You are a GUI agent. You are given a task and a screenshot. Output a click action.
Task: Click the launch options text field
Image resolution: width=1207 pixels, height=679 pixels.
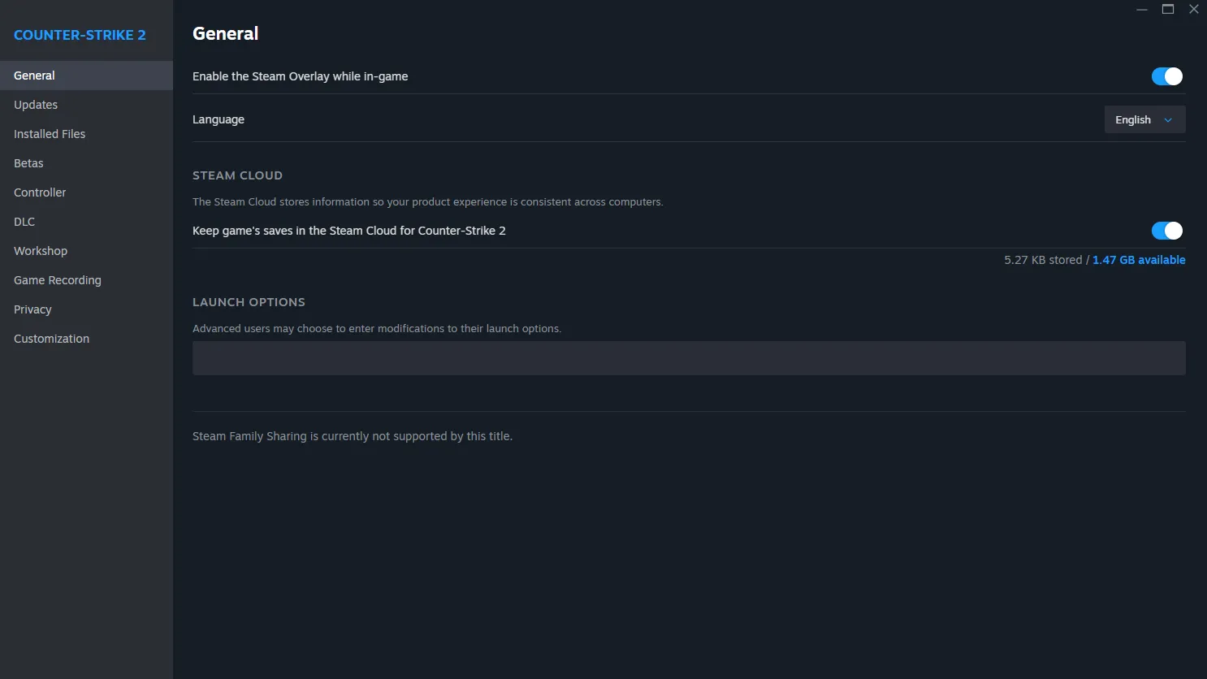click(x=689, y=358)
